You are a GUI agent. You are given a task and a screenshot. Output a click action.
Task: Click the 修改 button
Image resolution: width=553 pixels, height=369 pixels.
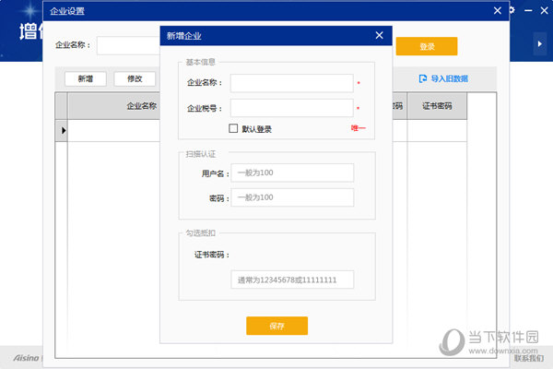coord(135,78)
